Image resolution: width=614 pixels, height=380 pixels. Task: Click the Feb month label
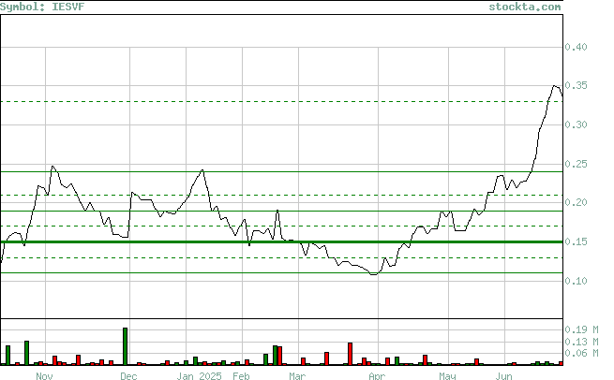[241, 376]
